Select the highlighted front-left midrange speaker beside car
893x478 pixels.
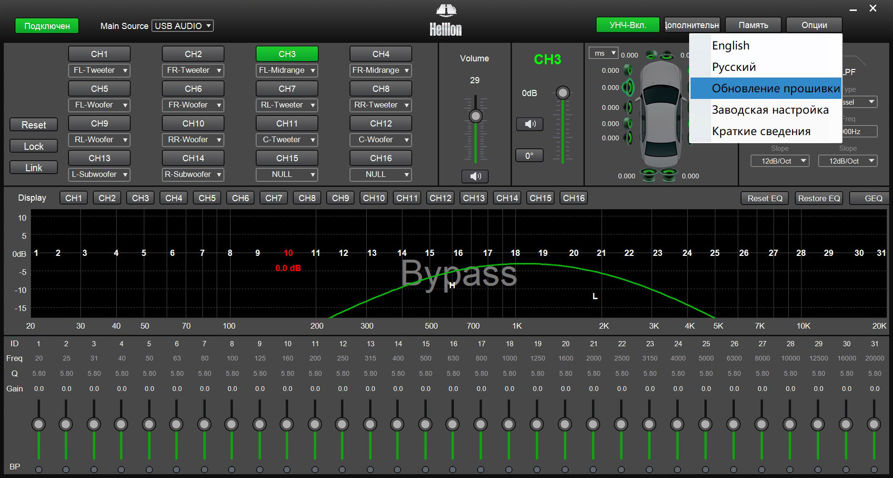tap(628, 88)
